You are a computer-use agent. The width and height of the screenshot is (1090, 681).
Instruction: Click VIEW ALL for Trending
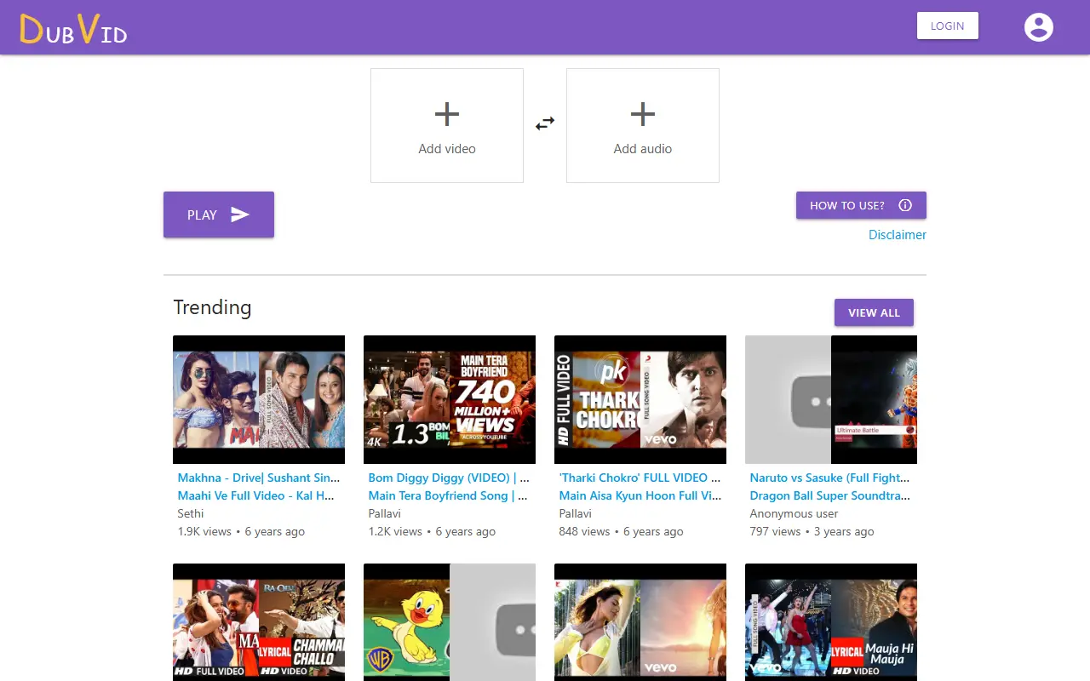[x=874, y=312]
